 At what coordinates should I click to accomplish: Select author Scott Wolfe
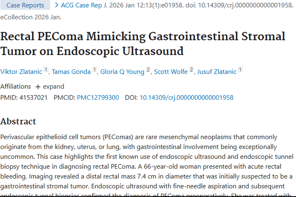(x=171, y=71)
